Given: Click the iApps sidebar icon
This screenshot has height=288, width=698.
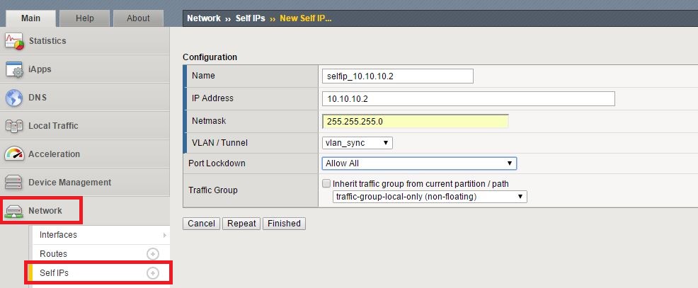Looking at the screenshot, I should 15,69.
